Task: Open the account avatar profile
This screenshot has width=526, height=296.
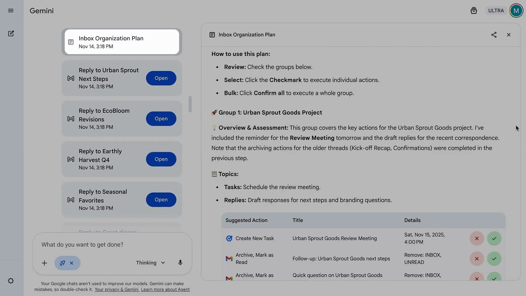Action: point(516,11)
